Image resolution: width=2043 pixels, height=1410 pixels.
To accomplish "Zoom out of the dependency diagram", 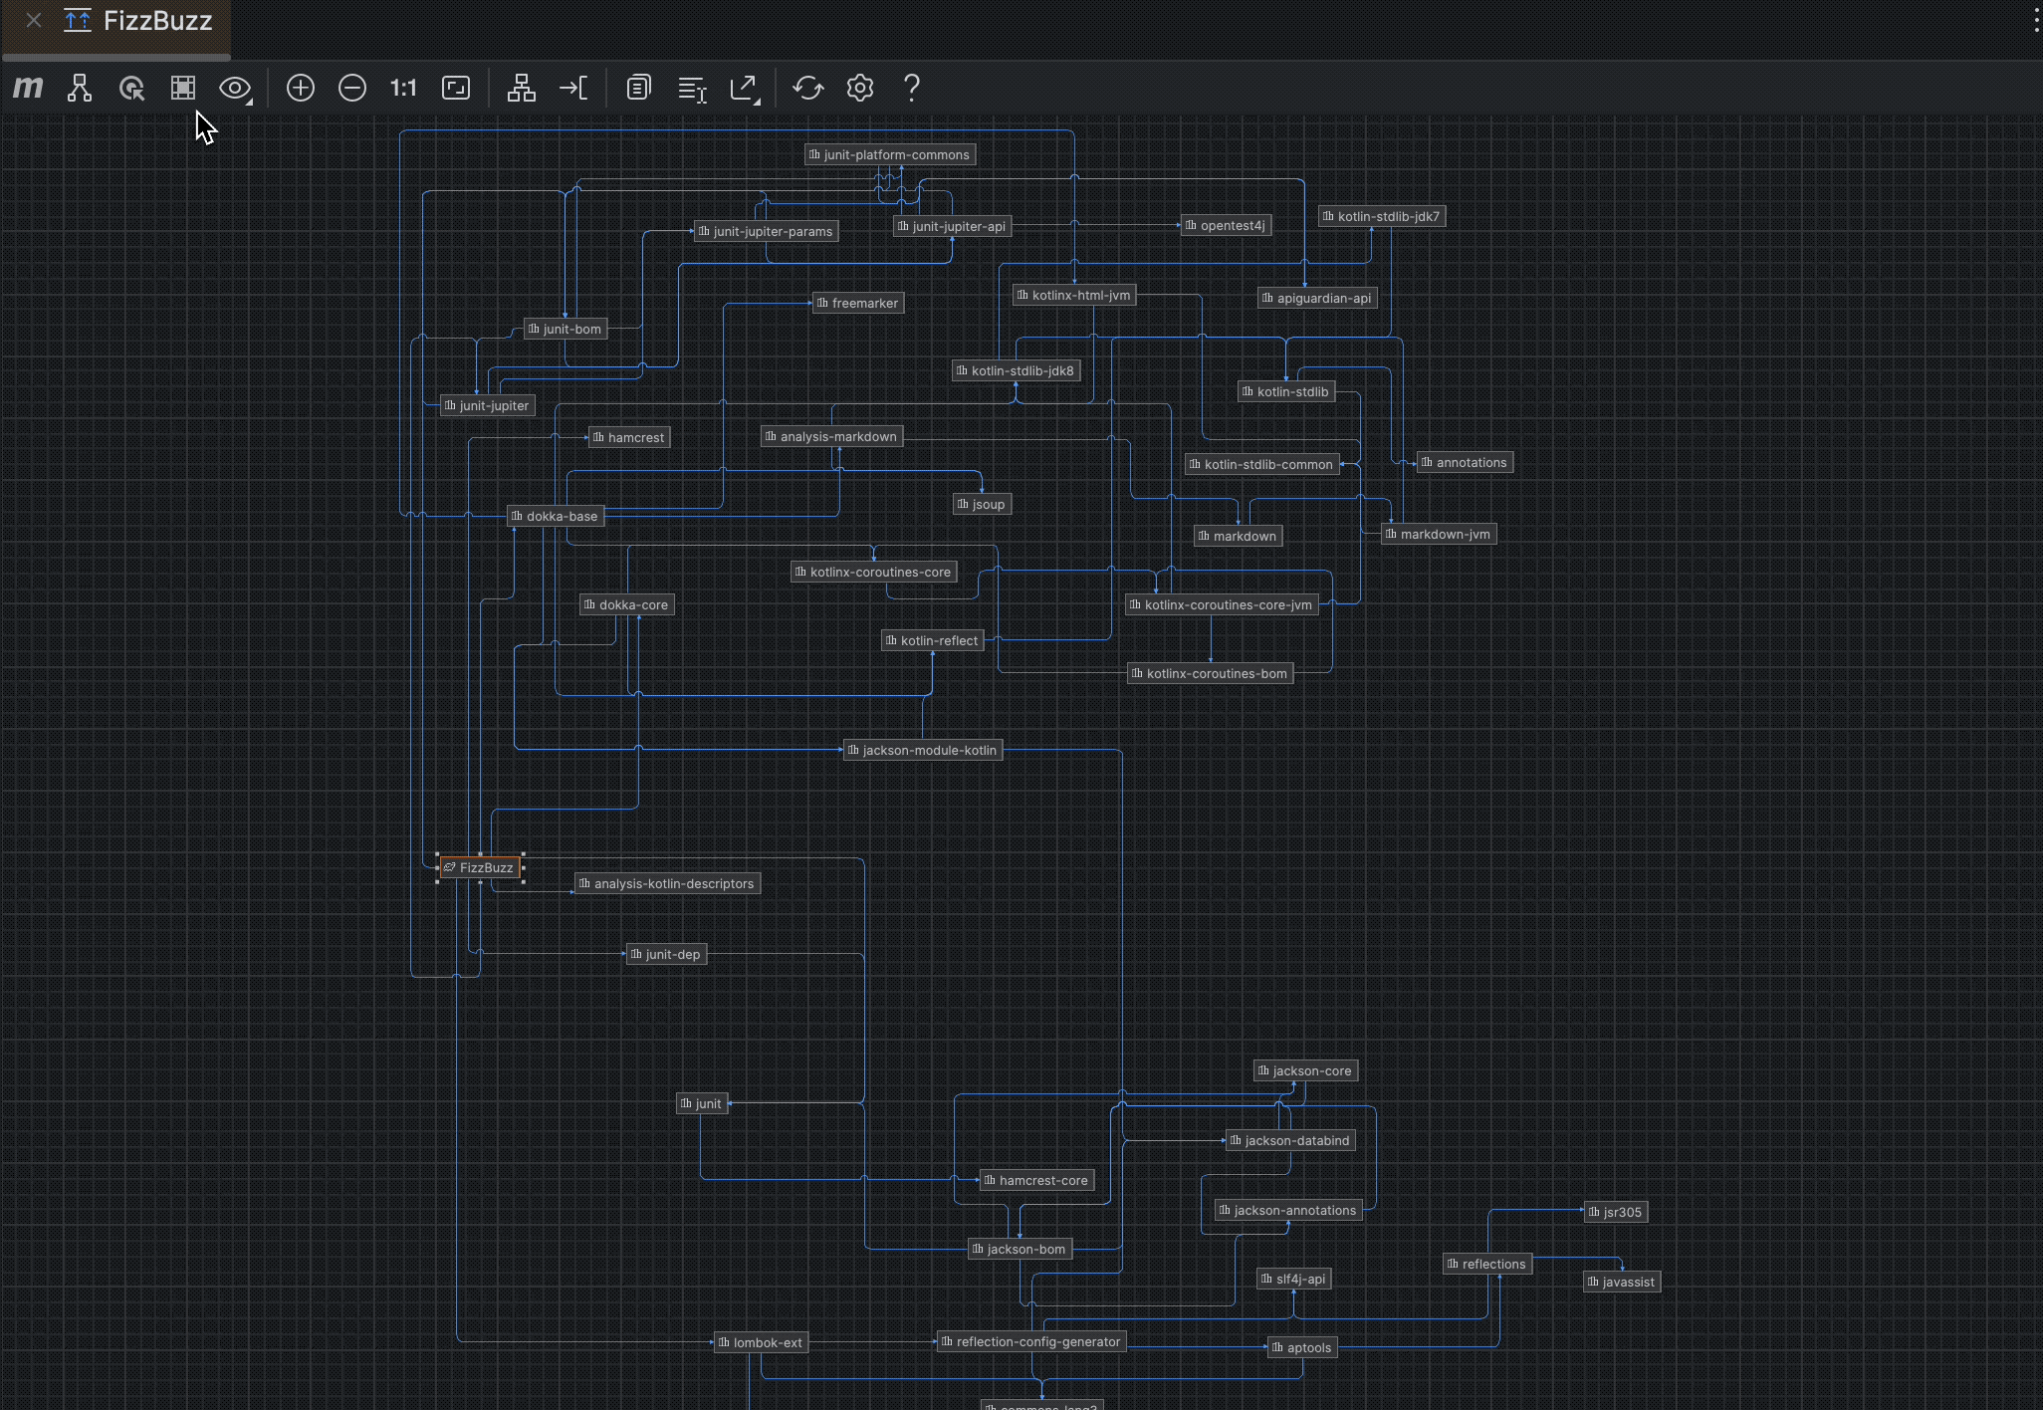I will (x=351, y=88).
